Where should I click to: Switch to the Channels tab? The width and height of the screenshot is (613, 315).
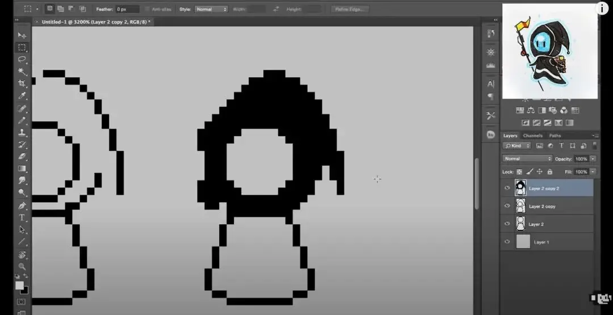pos(532,136)
